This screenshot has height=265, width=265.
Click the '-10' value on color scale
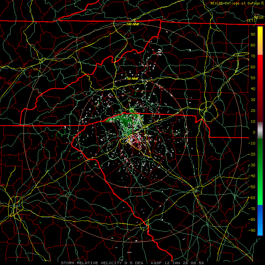click(x=252, y=143)
